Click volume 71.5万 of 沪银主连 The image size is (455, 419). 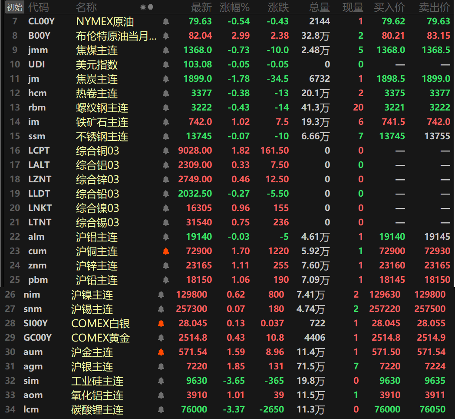tap(310, 366)
